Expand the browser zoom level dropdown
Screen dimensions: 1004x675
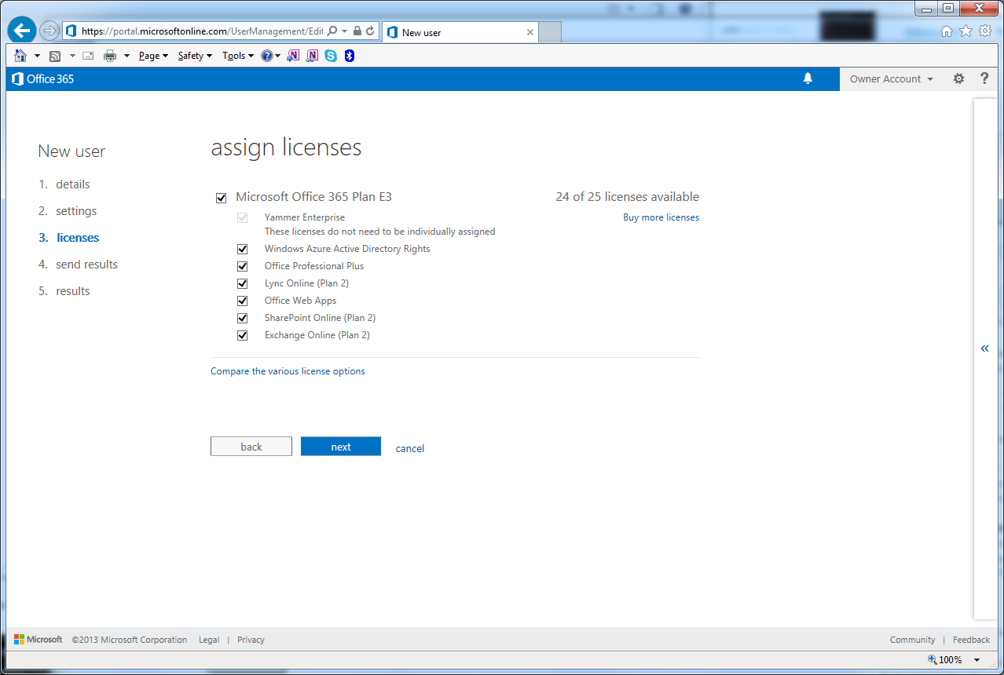(977, 660)
